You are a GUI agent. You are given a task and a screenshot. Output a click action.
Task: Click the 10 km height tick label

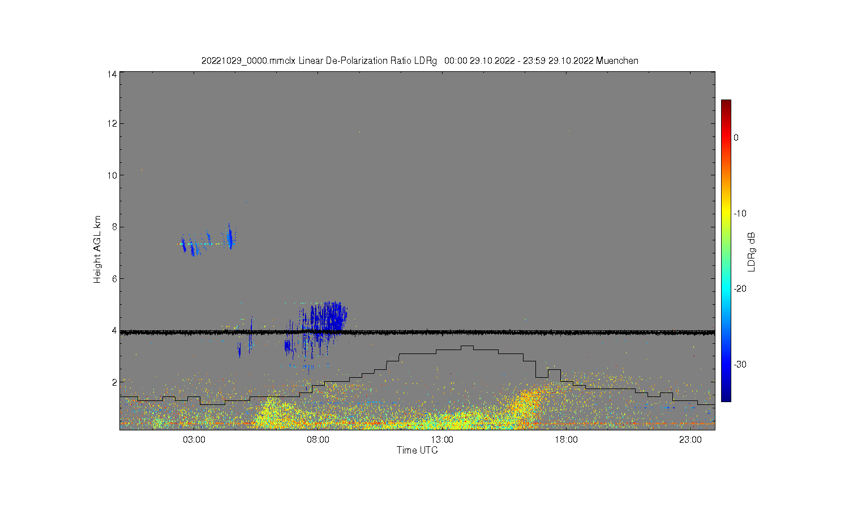[112, 175]
